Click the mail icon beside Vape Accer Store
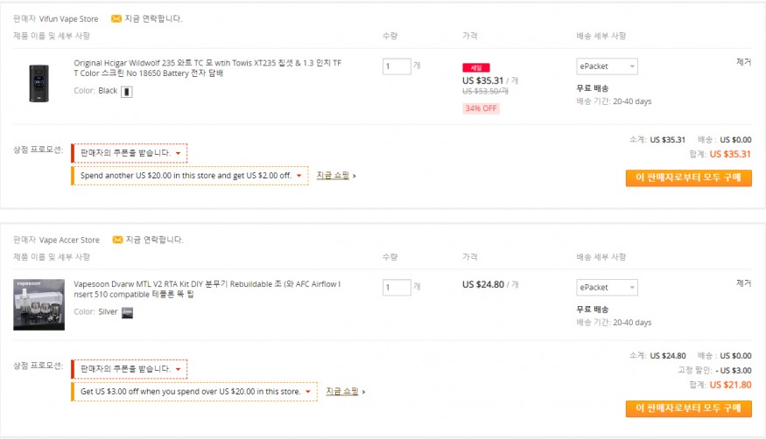The image size is (766, 439). [116, 240]
